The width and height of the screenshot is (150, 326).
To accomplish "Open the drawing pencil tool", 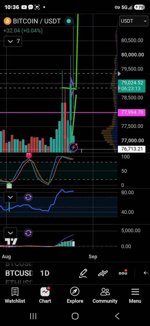I will tap(83, 273).
